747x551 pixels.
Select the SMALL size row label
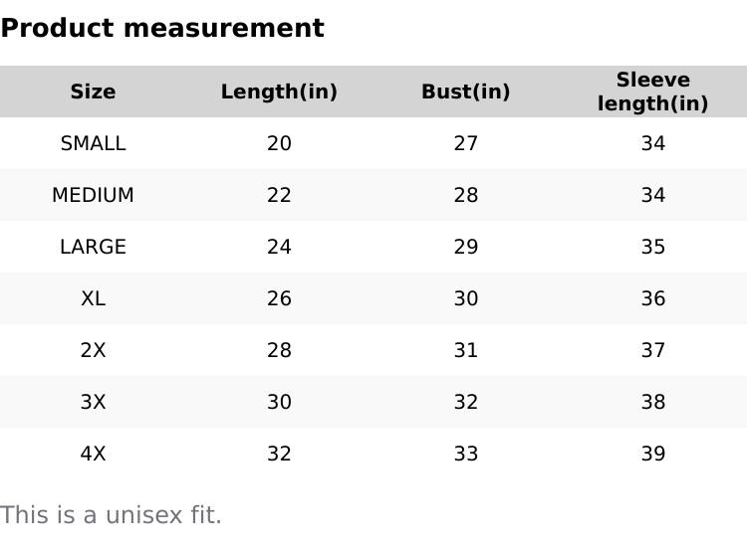[93, 143]
